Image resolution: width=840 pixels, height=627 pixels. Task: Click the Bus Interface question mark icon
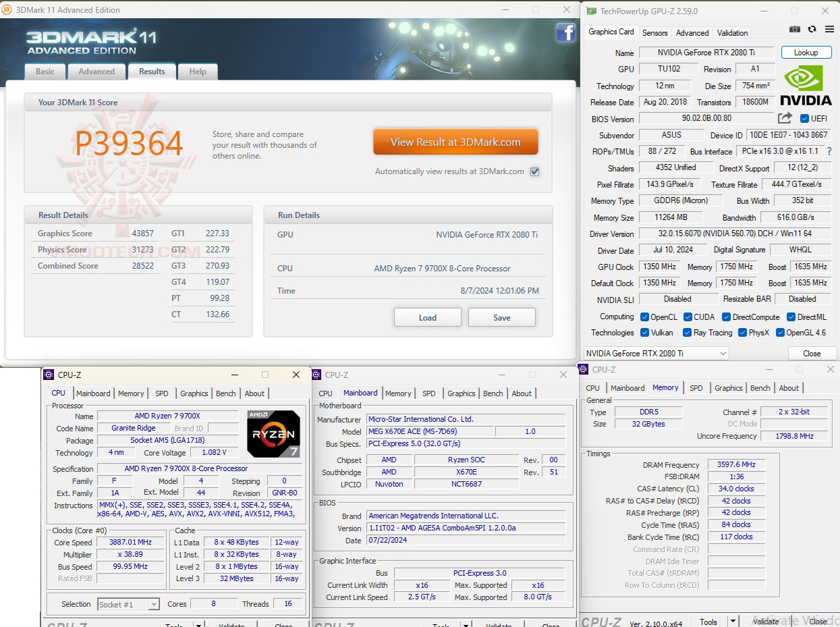coord(829,151)
